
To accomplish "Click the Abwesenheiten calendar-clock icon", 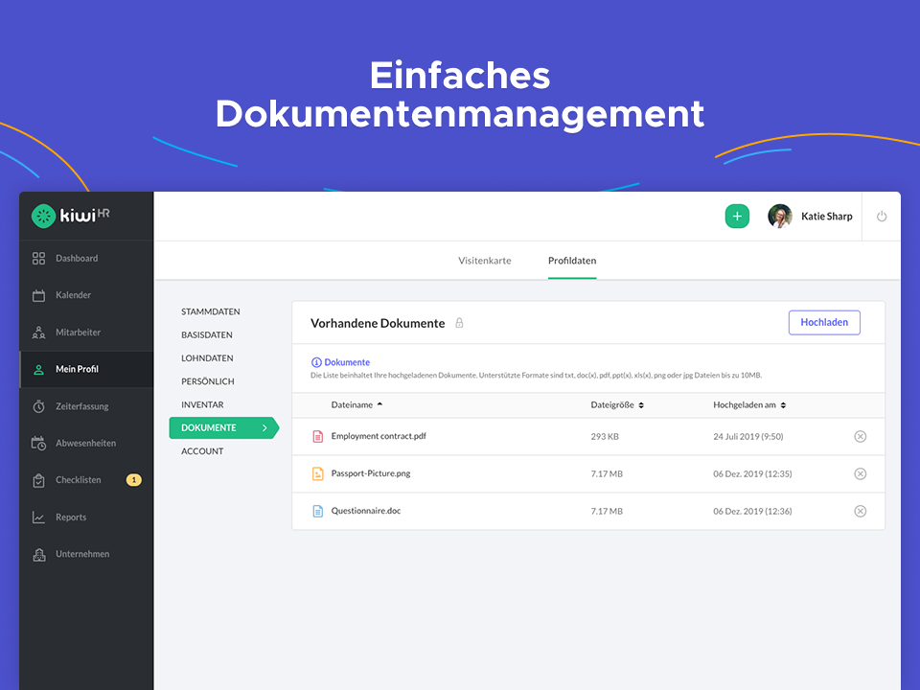I will pos(38,443).
